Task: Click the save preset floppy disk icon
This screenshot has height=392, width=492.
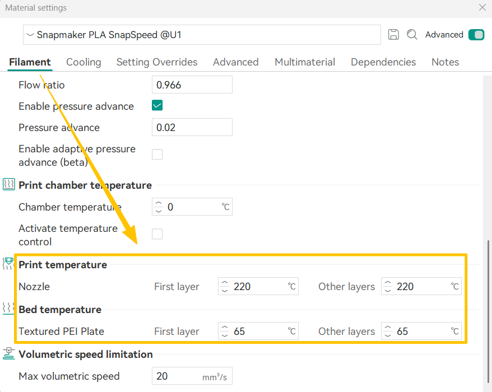Action: click(393, 35)
